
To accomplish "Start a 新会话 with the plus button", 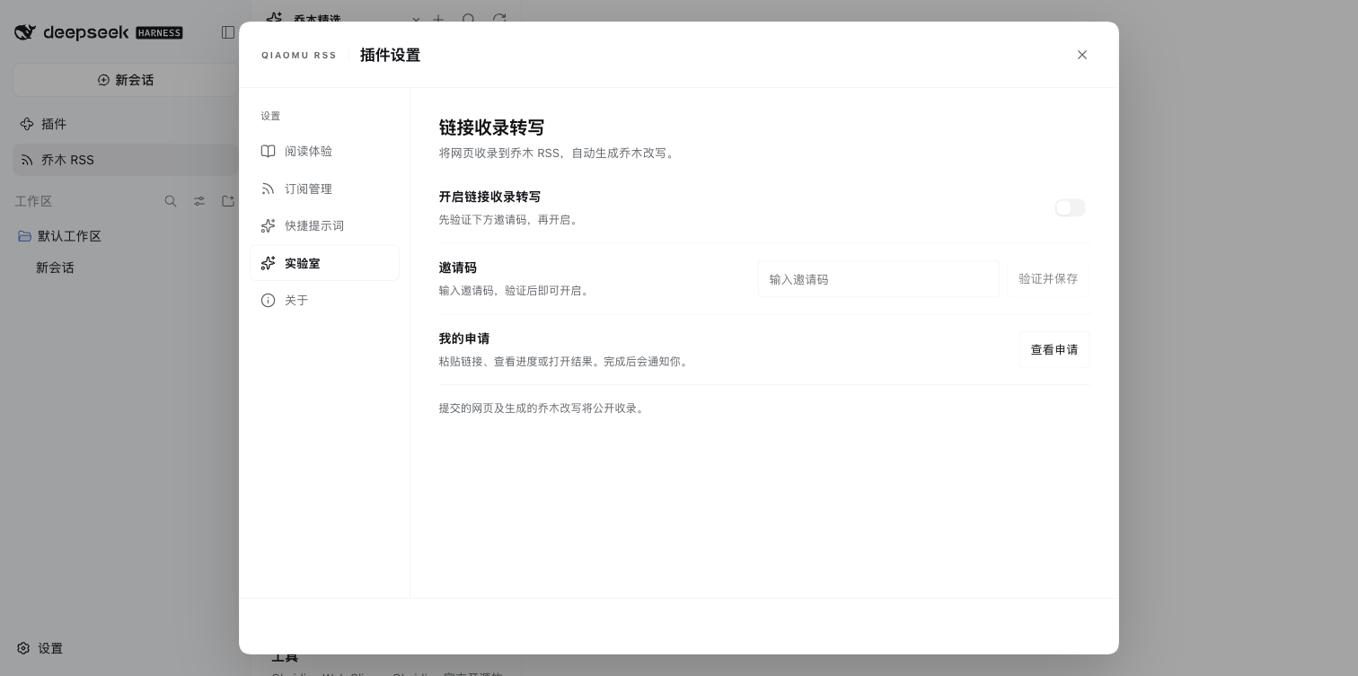I will point(126,80).
